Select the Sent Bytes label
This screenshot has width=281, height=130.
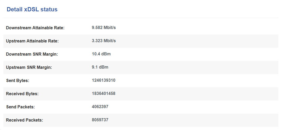(x=17, y=81)
